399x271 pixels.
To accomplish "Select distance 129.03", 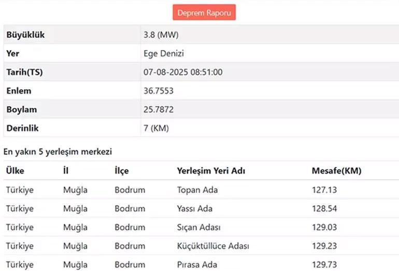I will tap(324, 227).
